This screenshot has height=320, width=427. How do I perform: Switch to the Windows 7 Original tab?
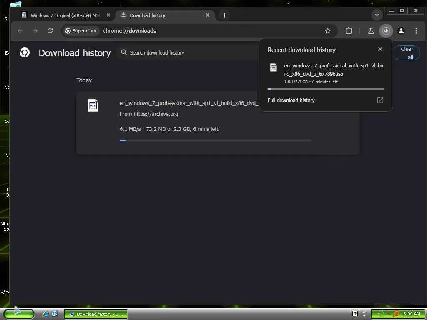[x=65, y=15]
